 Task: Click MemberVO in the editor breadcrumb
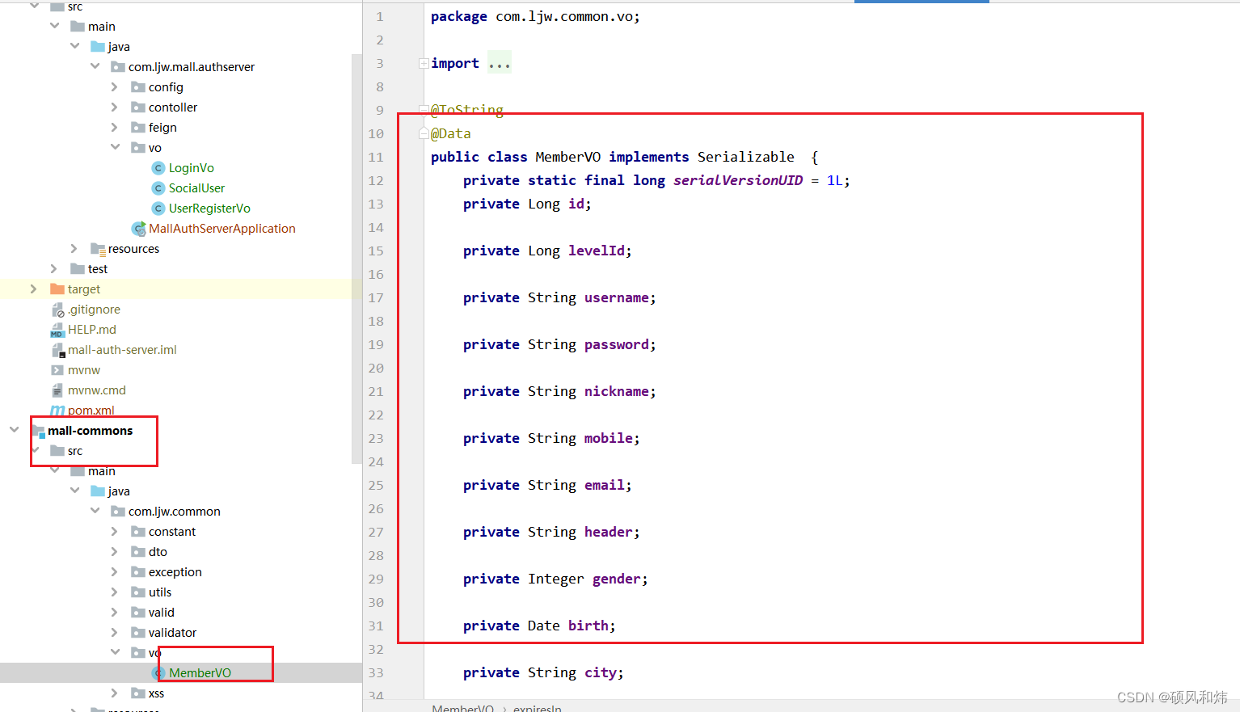tap(462, 708)
